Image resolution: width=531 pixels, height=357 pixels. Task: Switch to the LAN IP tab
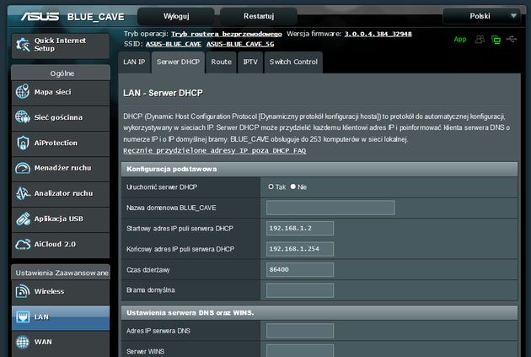pos(134,62)
